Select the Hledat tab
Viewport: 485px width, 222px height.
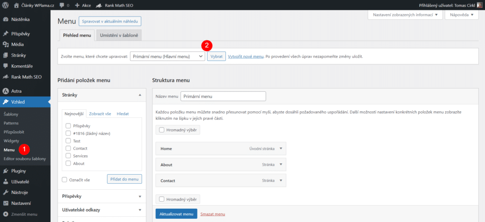point(123,114)
